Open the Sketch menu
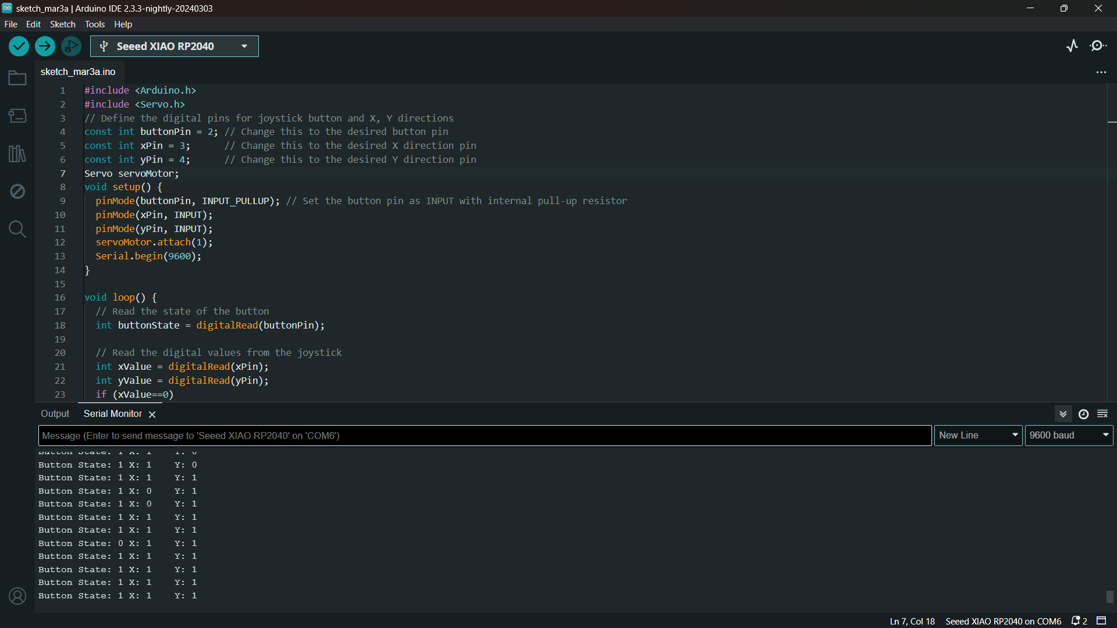 tap(62, 24)
